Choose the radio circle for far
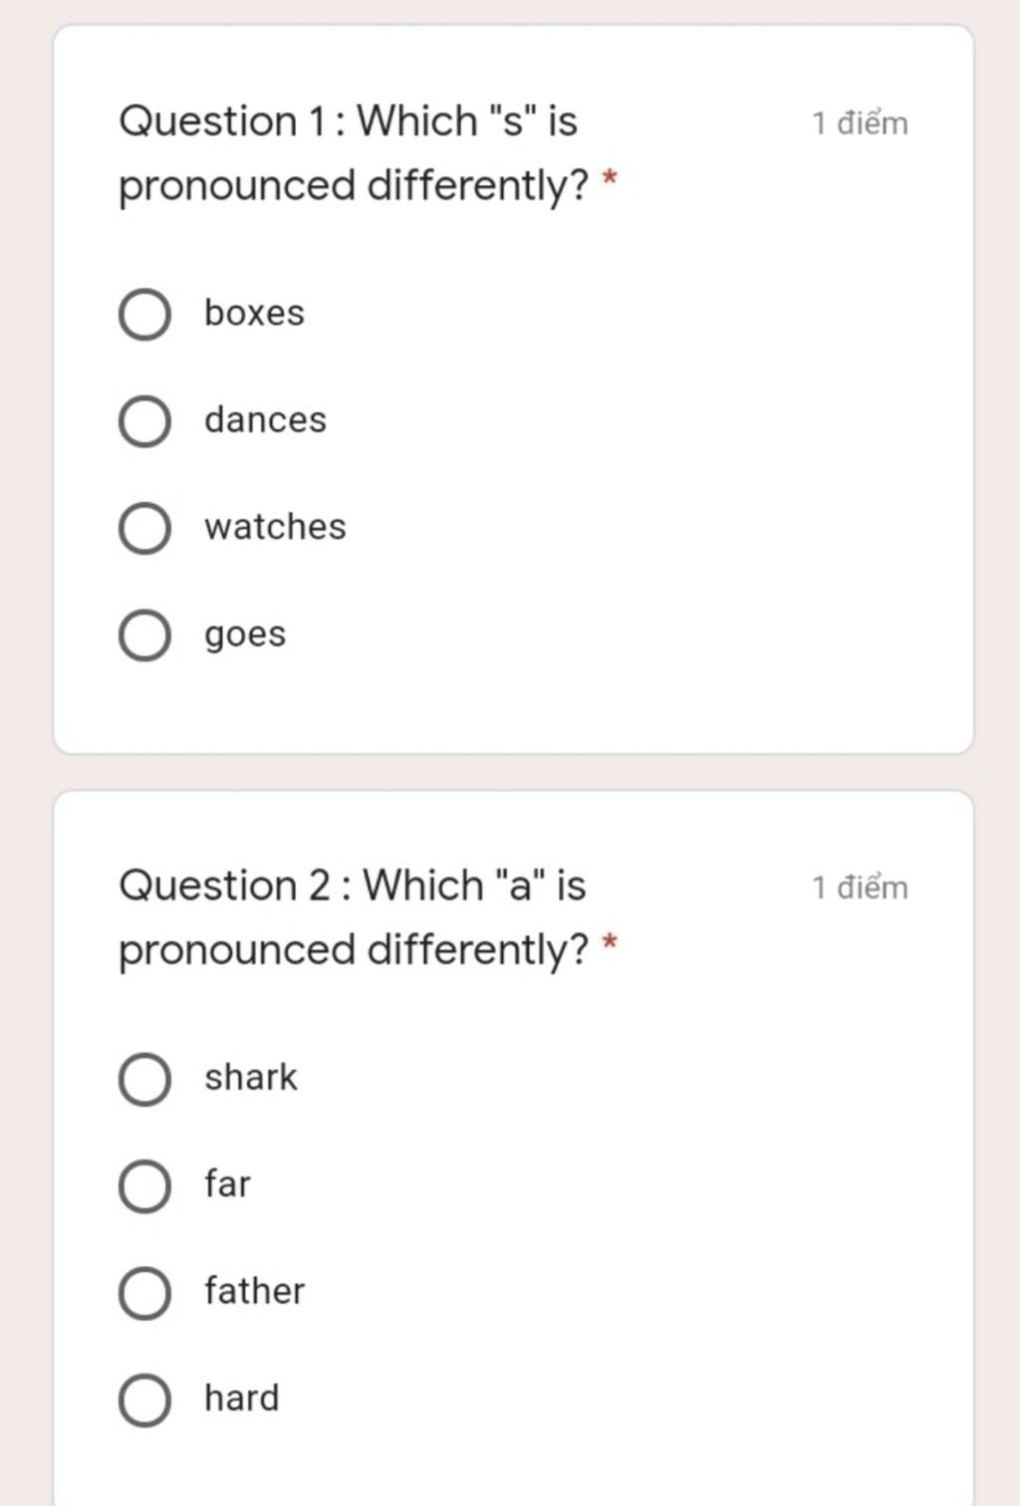 tap(144, 1186)
